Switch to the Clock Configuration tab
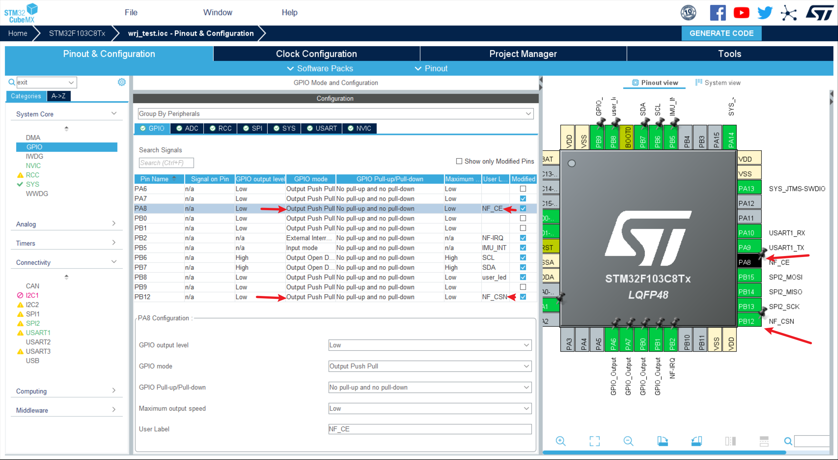Image resolution: width=838 pixels, height=460 pixels. [x=316, y=54]
